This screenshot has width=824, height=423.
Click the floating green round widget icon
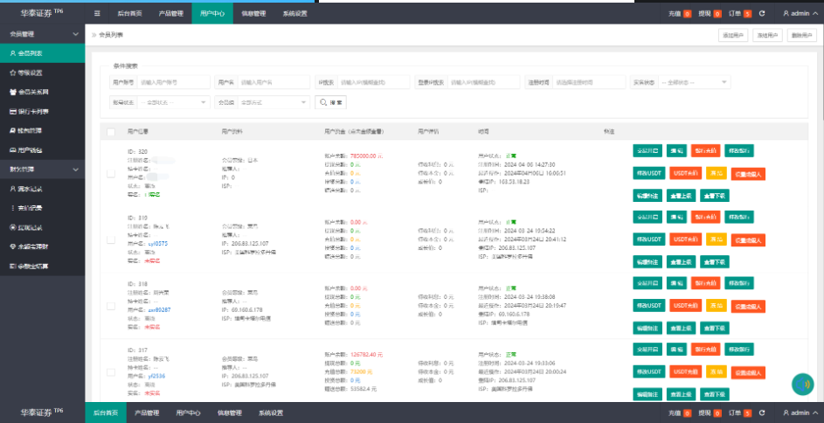click(802, 385)
